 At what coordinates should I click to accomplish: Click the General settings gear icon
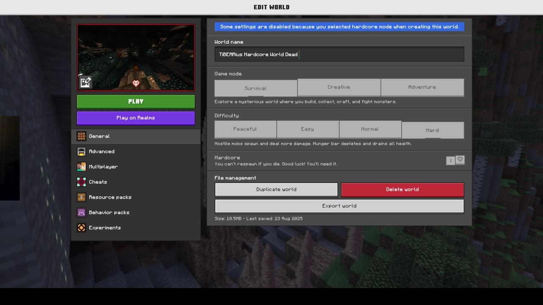tap(81, 136)
